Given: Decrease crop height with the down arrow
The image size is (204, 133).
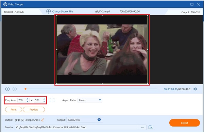Looking at the screenshot, I should click(44, 101).
